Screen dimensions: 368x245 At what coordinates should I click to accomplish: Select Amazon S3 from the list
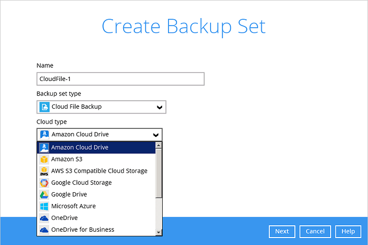pyautogui.click(x=67, y=159)
